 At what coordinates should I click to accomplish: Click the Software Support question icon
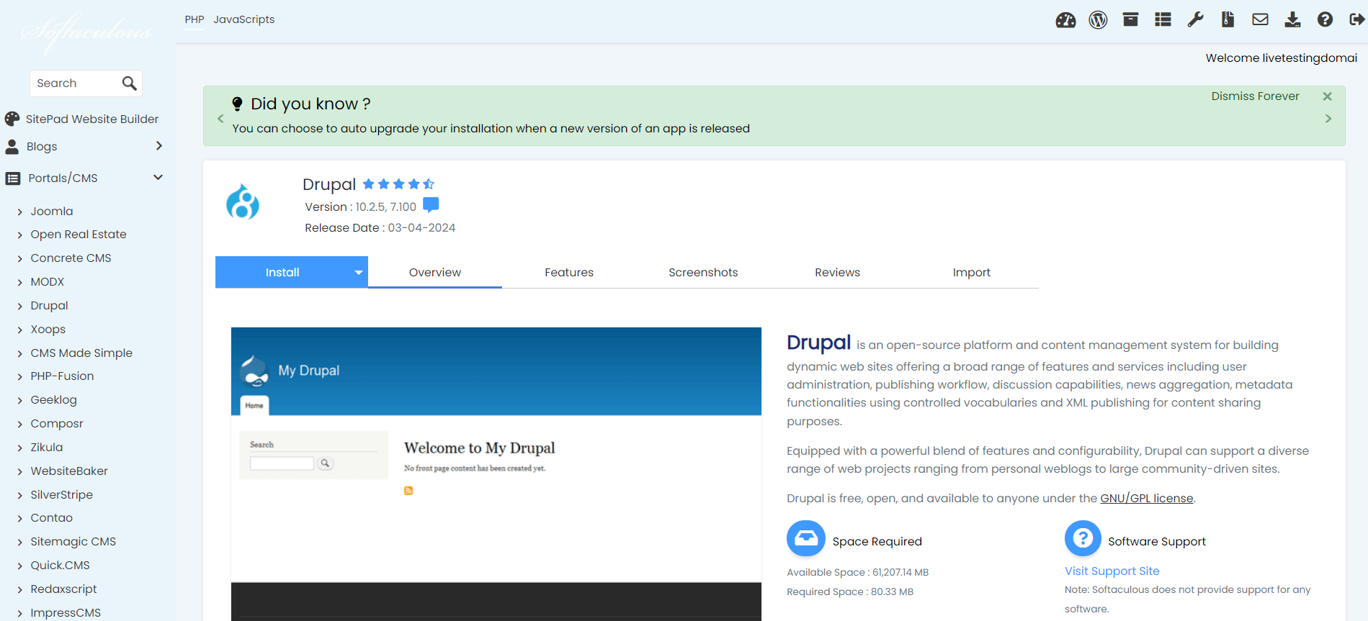pos(1083,538)
